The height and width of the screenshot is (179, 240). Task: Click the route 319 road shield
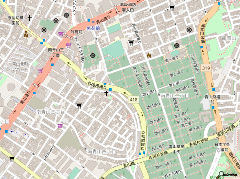click(x=206, y=68)
